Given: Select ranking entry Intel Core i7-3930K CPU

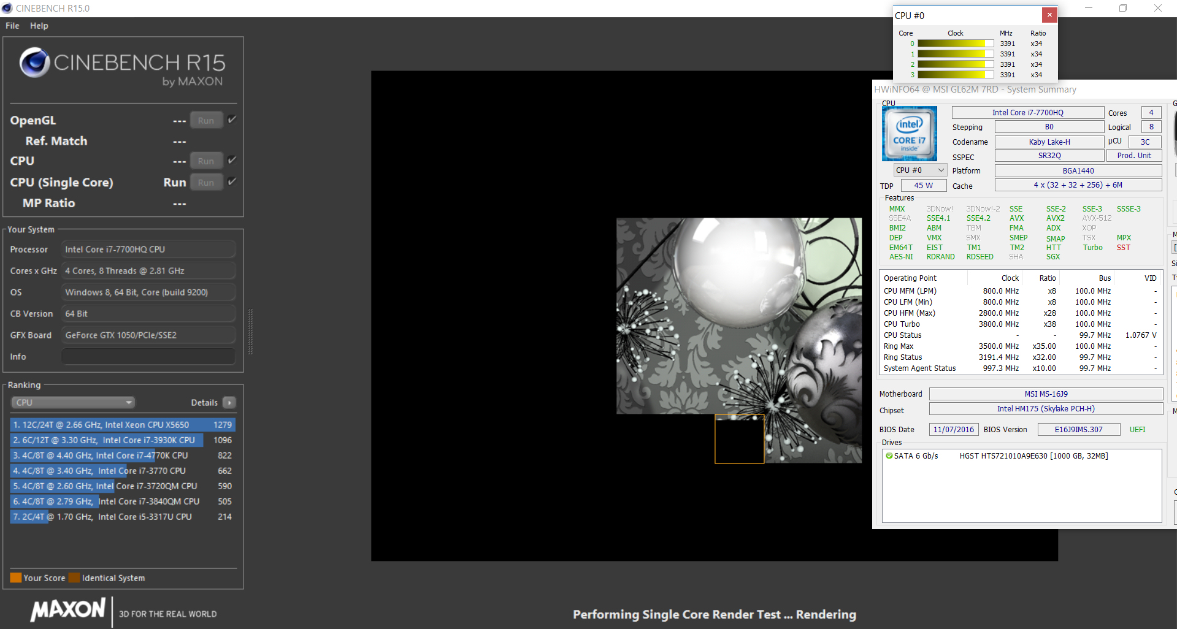Looking at the screenshot, I should point(123,440).
